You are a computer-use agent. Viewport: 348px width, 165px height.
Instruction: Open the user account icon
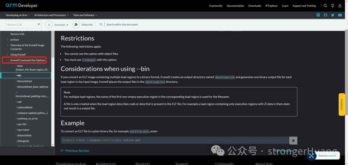(x=340, y=6)
